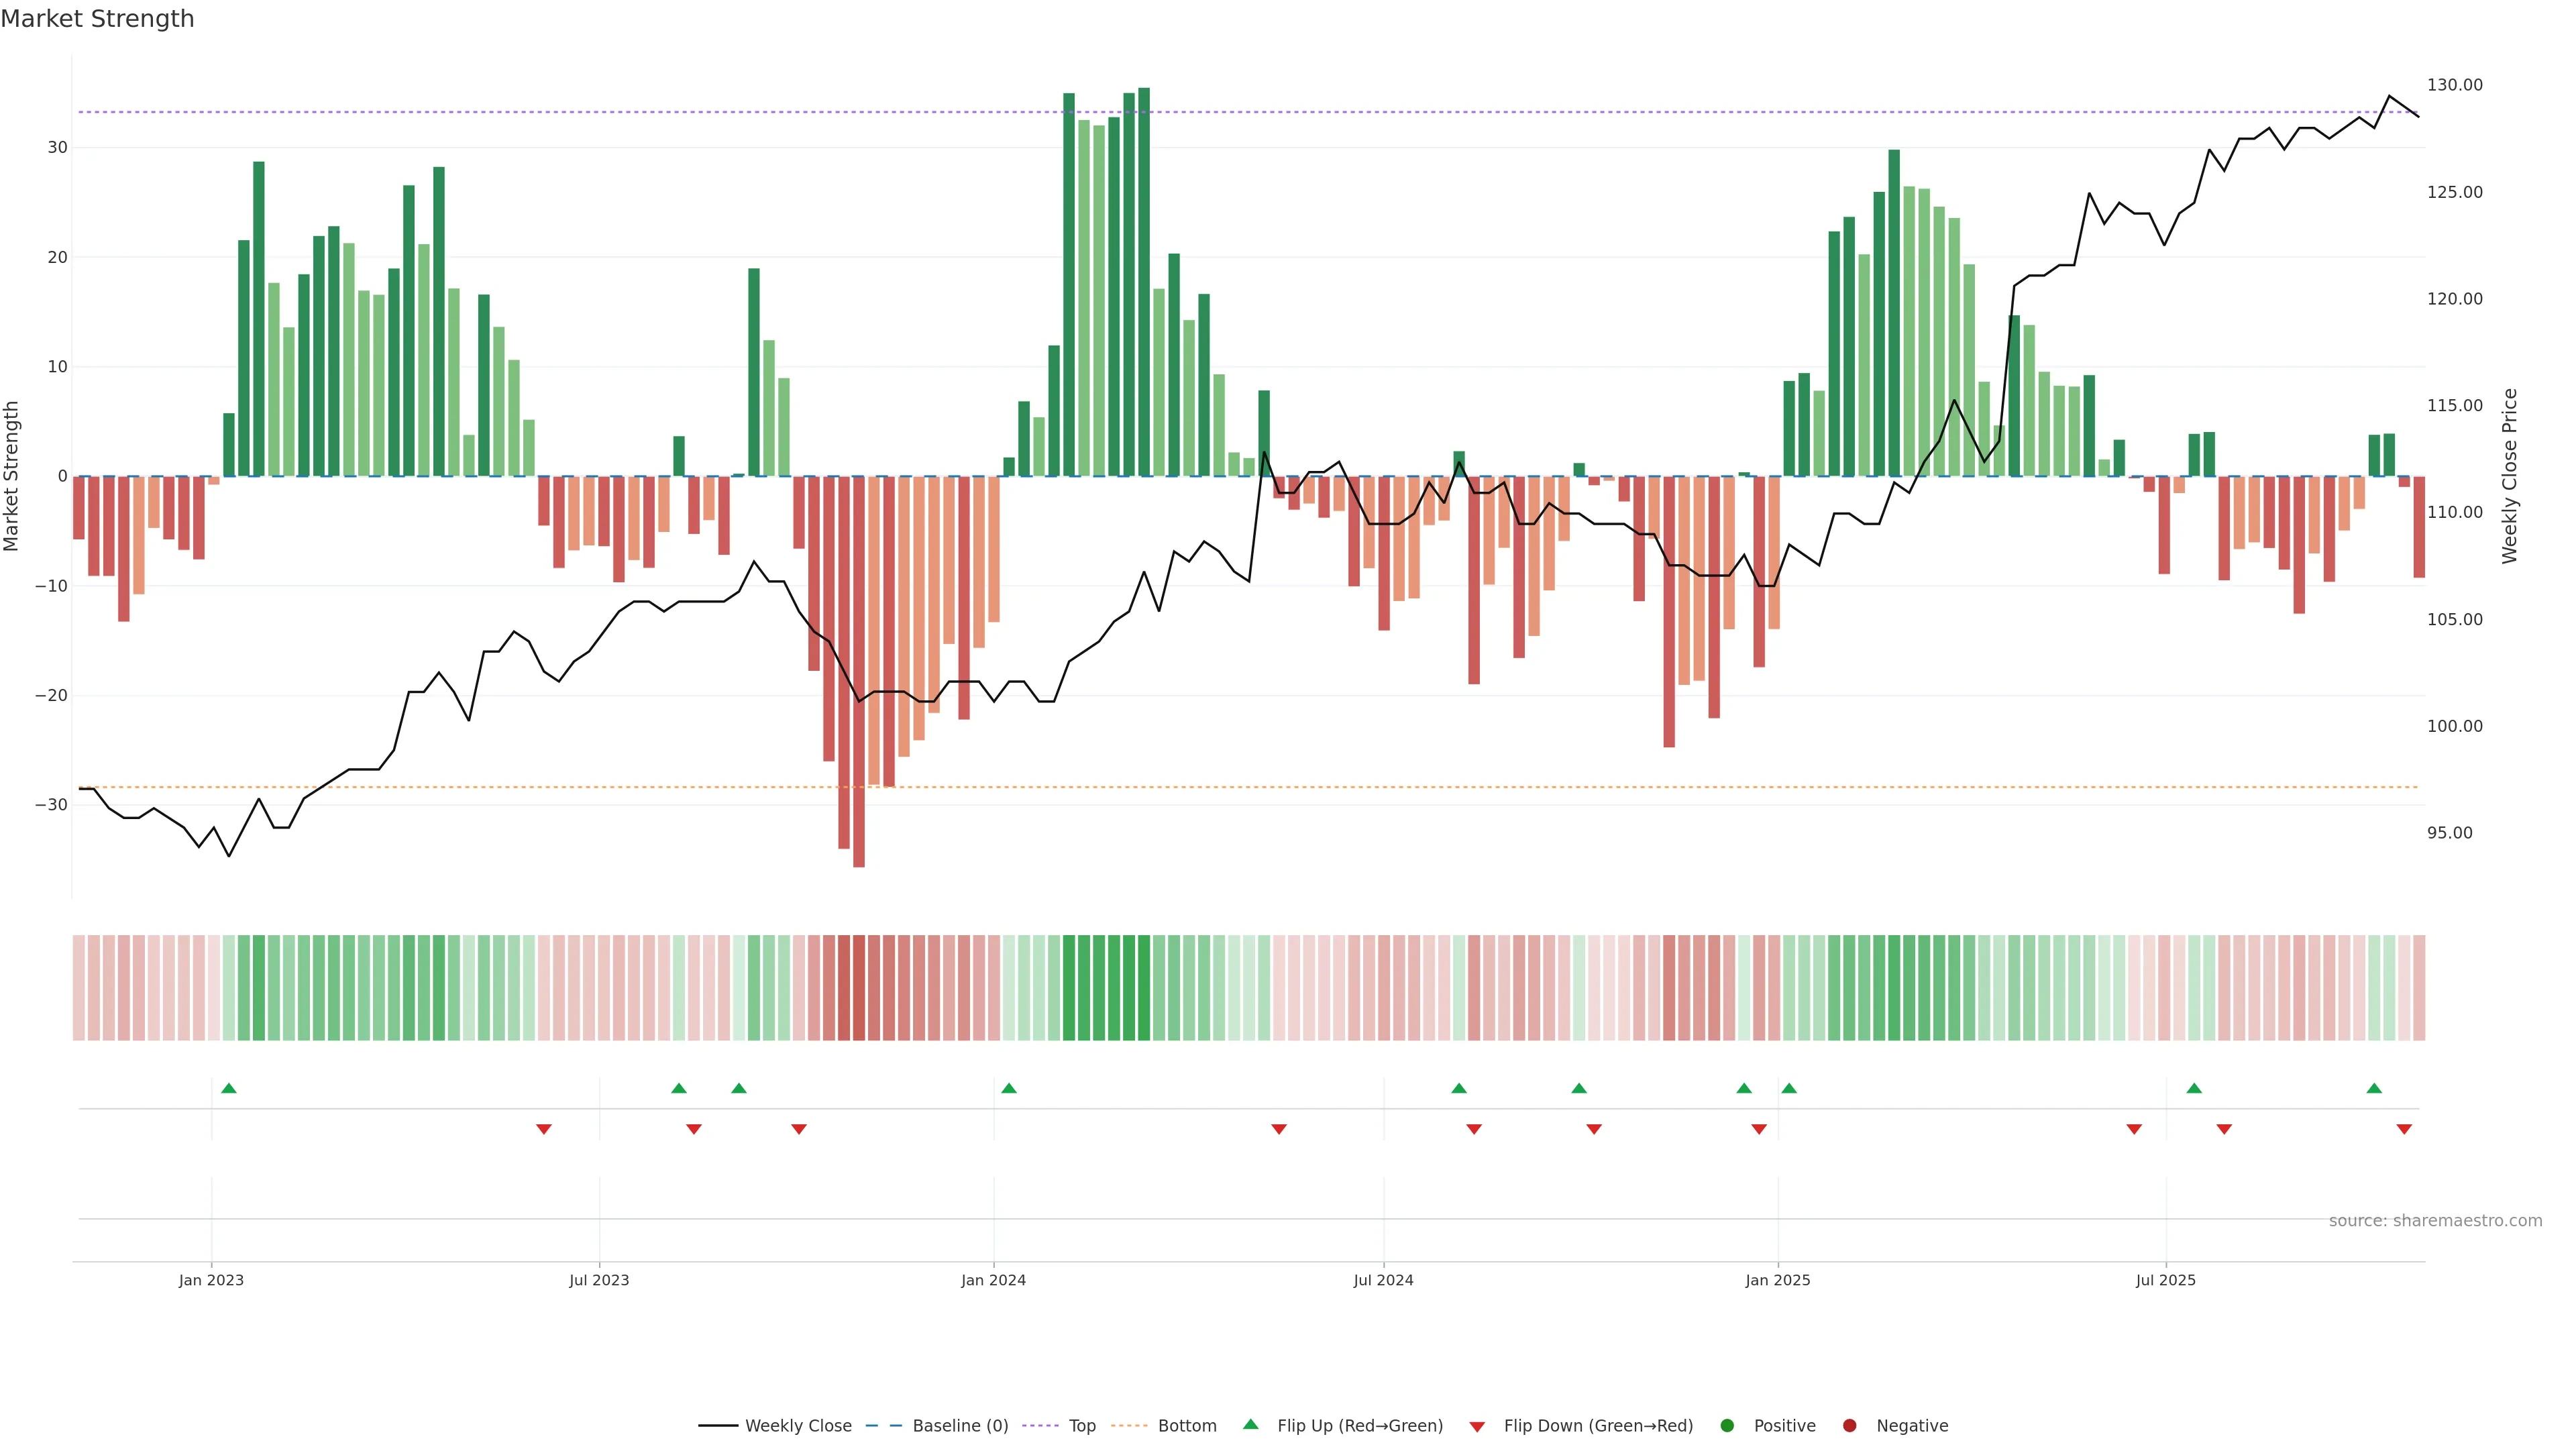Image resolution: width=2576 pixels, height=1449 pixels.
Task: Click the first flip-up marker after Jan 2023
Action: pyautogui.click(x=229, y=1088)
